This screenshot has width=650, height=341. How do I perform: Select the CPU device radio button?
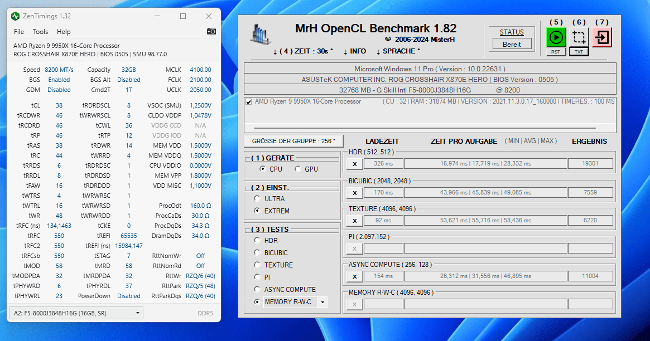(x=262, y=169)
